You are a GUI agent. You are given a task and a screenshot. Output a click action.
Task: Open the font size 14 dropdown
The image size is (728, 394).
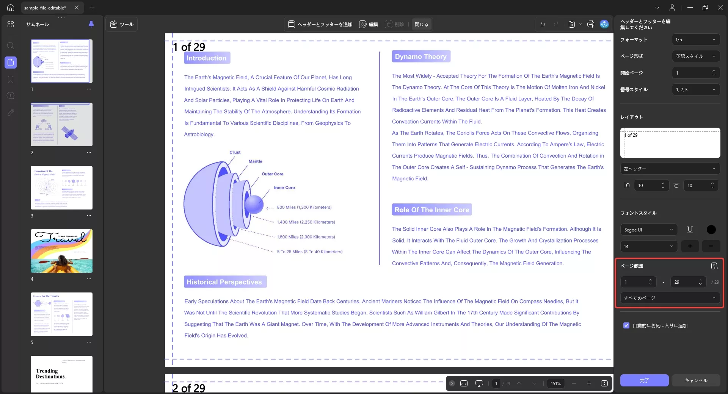649,246
